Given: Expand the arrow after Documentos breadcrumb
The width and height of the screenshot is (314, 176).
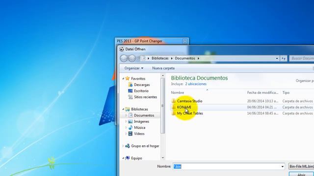Looking at the screenshot, I should point(198,58).
